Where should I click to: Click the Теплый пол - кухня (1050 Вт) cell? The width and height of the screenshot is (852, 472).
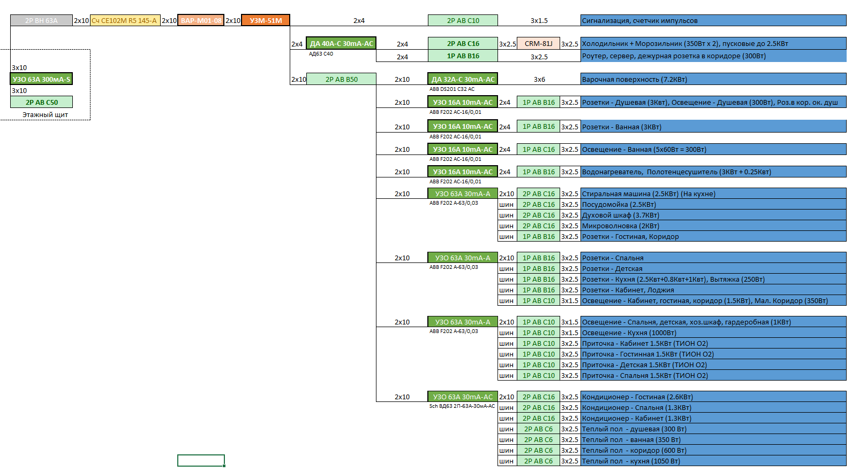(x=713, y=461)
